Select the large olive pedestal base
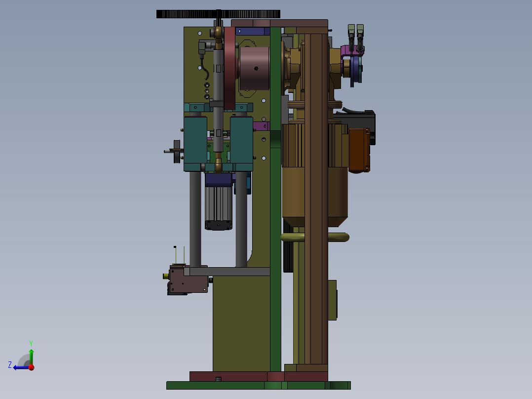Screen dimensions: 532x399 click(x=241, y=323)
